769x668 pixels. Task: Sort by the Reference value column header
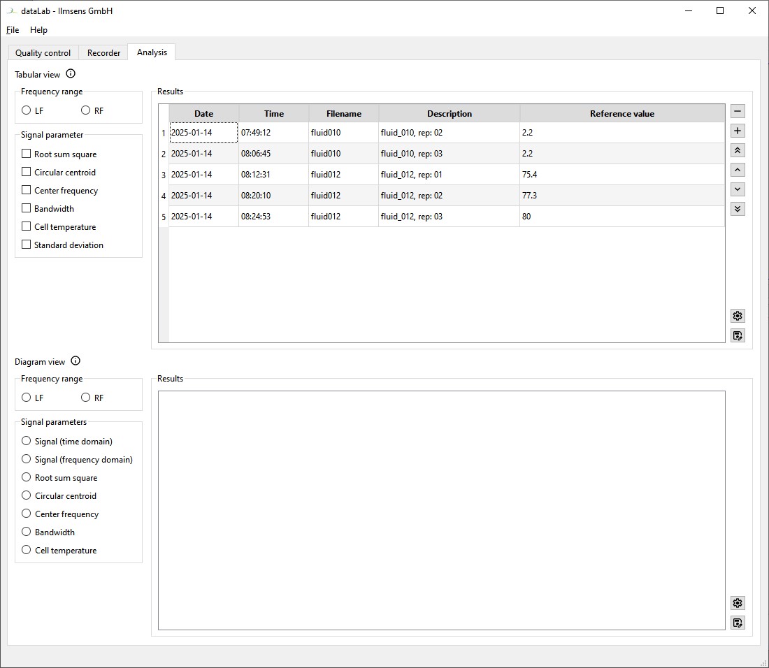(621, 114)
